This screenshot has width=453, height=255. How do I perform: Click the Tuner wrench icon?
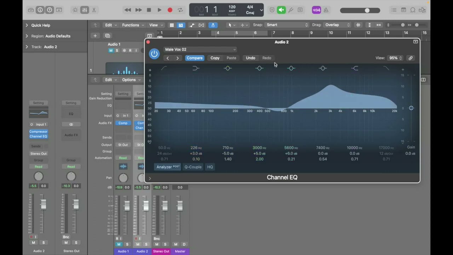tap(291, 10)
